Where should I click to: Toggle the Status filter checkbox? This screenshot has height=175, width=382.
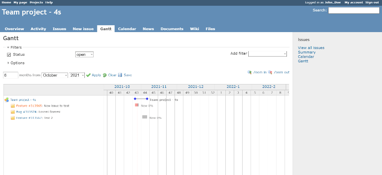(9, 55)
